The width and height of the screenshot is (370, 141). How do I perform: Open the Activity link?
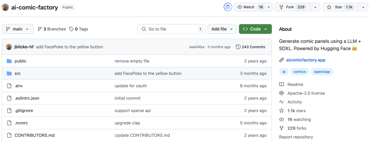point(291,102)
